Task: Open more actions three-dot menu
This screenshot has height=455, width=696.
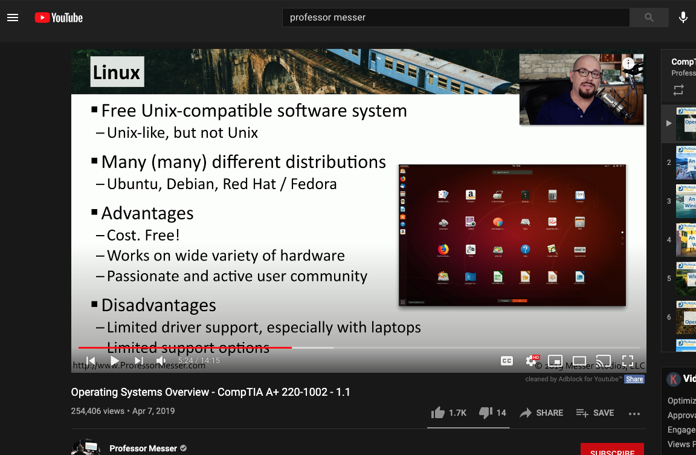Action: (x=634, y=413)
